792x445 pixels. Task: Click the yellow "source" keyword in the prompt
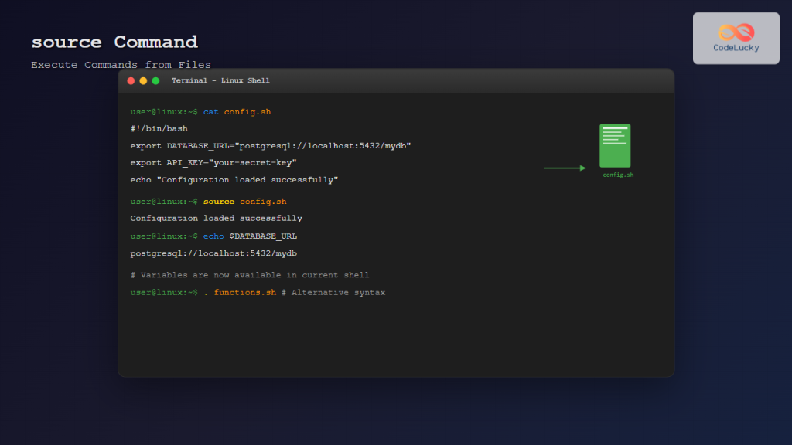tap(219, 202)
